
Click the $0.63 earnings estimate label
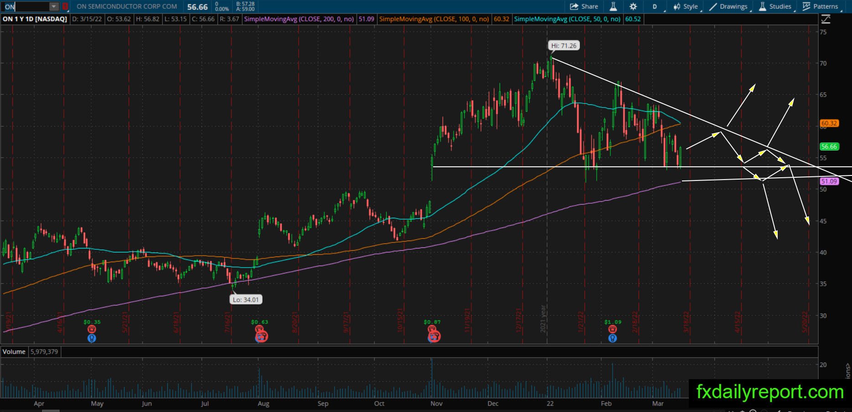tap(259, 322)
